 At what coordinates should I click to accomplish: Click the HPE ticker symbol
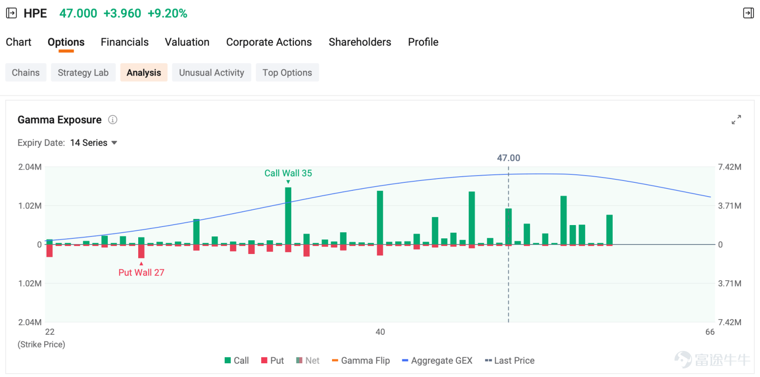[35, 13]
